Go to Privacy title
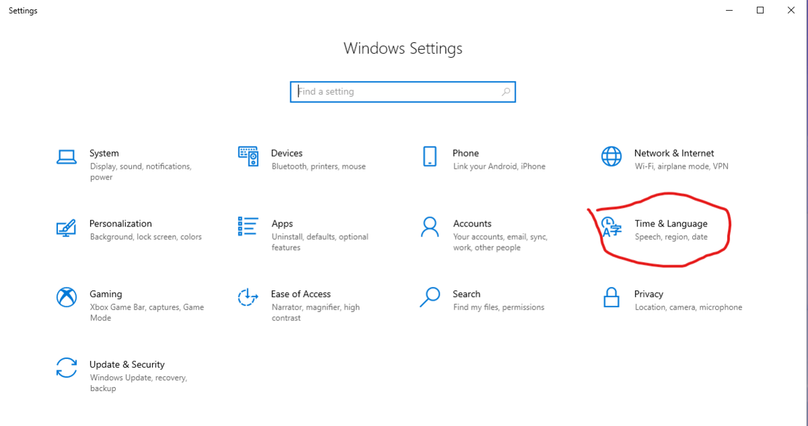This screenshot has width=808, height=426. coord(649,294)
